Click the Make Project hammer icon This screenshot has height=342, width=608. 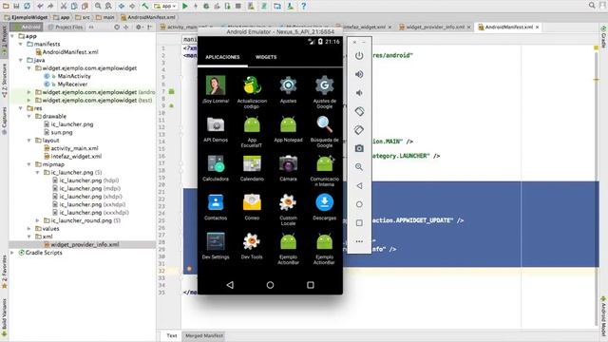click(144, 6)
